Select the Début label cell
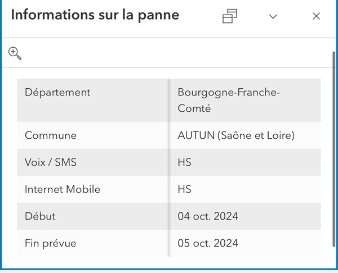The height and width of the screenshot is (273, 338). point(40,216)
